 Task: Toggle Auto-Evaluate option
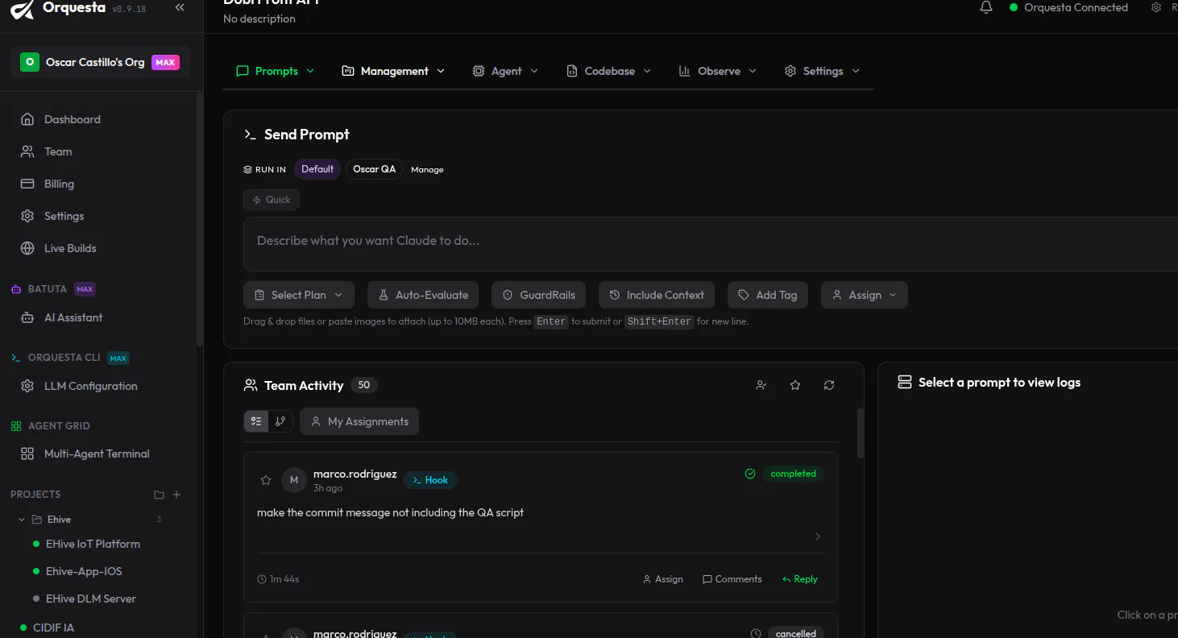(x=423, y=295)
